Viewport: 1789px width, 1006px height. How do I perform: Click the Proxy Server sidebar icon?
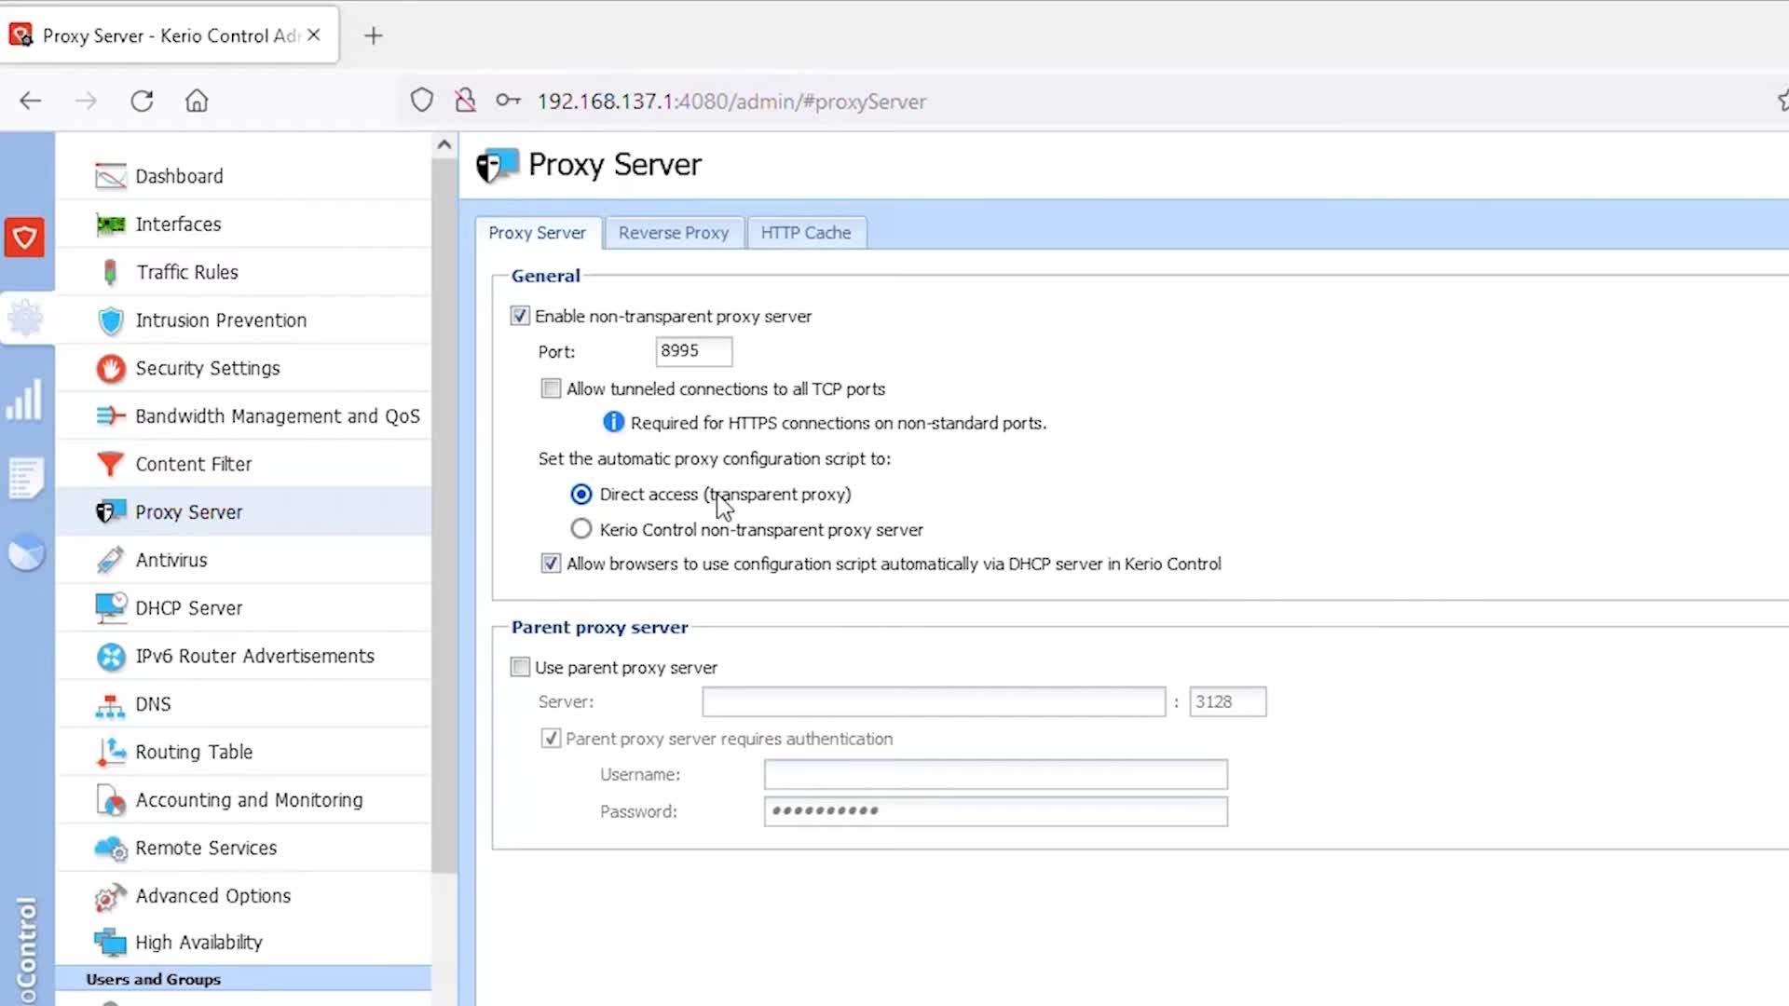pyautogui.click(x=111, y=511)
